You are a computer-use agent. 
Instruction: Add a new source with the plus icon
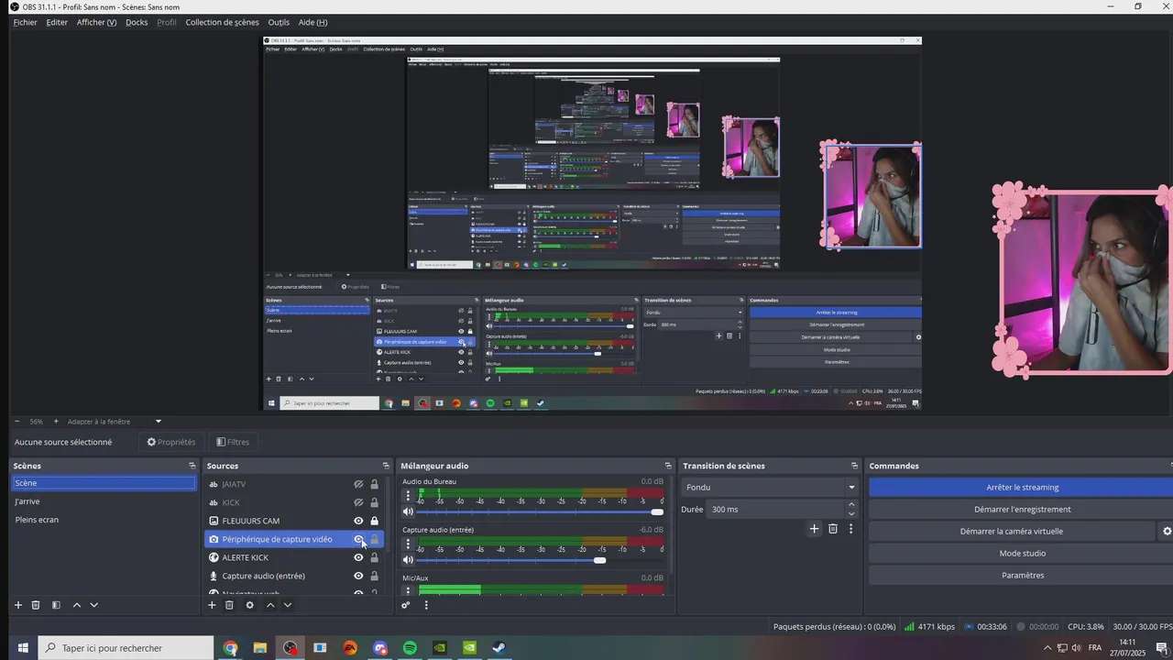pos(212,605)
